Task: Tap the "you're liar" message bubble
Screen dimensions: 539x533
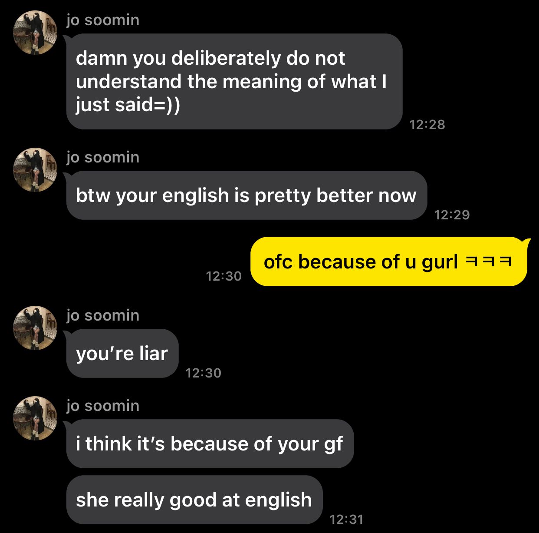Action: [x=122, y=354]
